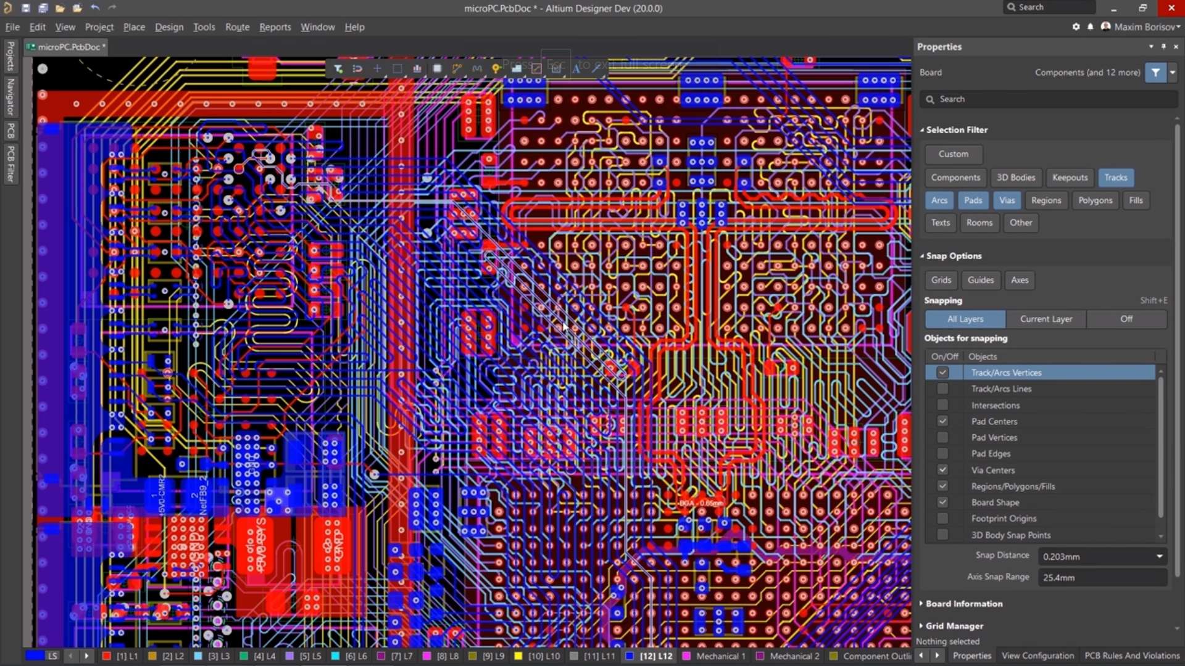Image resolution: width=1185 pixels, height=666 pixels.
Task: Click the place via icon
Action: tap(496, 68)
